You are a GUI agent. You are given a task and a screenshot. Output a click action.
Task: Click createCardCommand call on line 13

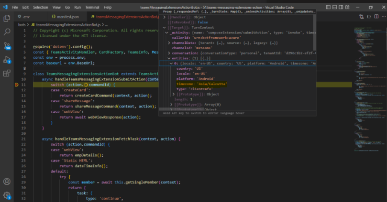94,96
